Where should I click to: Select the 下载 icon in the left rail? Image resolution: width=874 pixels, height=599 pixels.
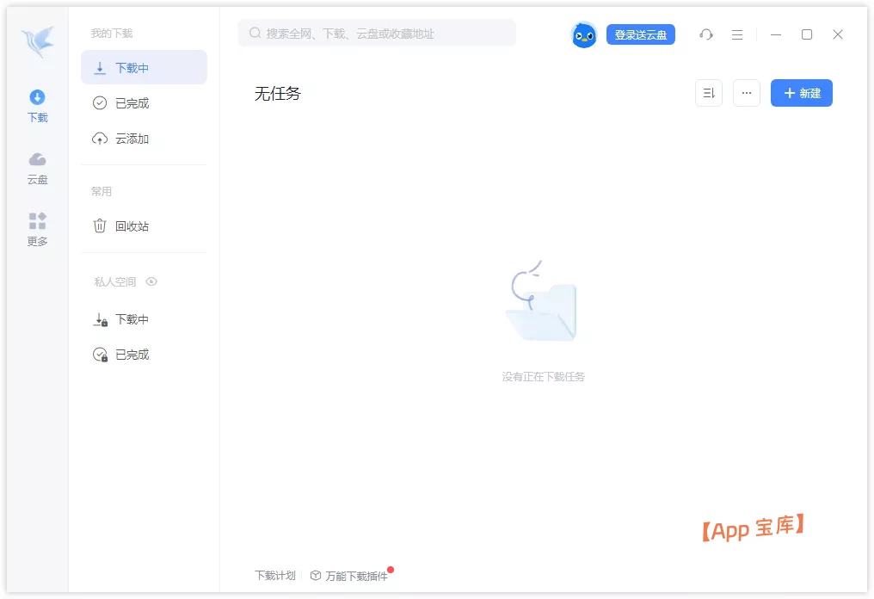click(36, 105)
